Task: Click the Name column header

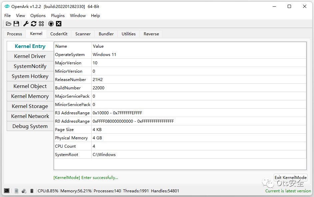Action: 73,46
